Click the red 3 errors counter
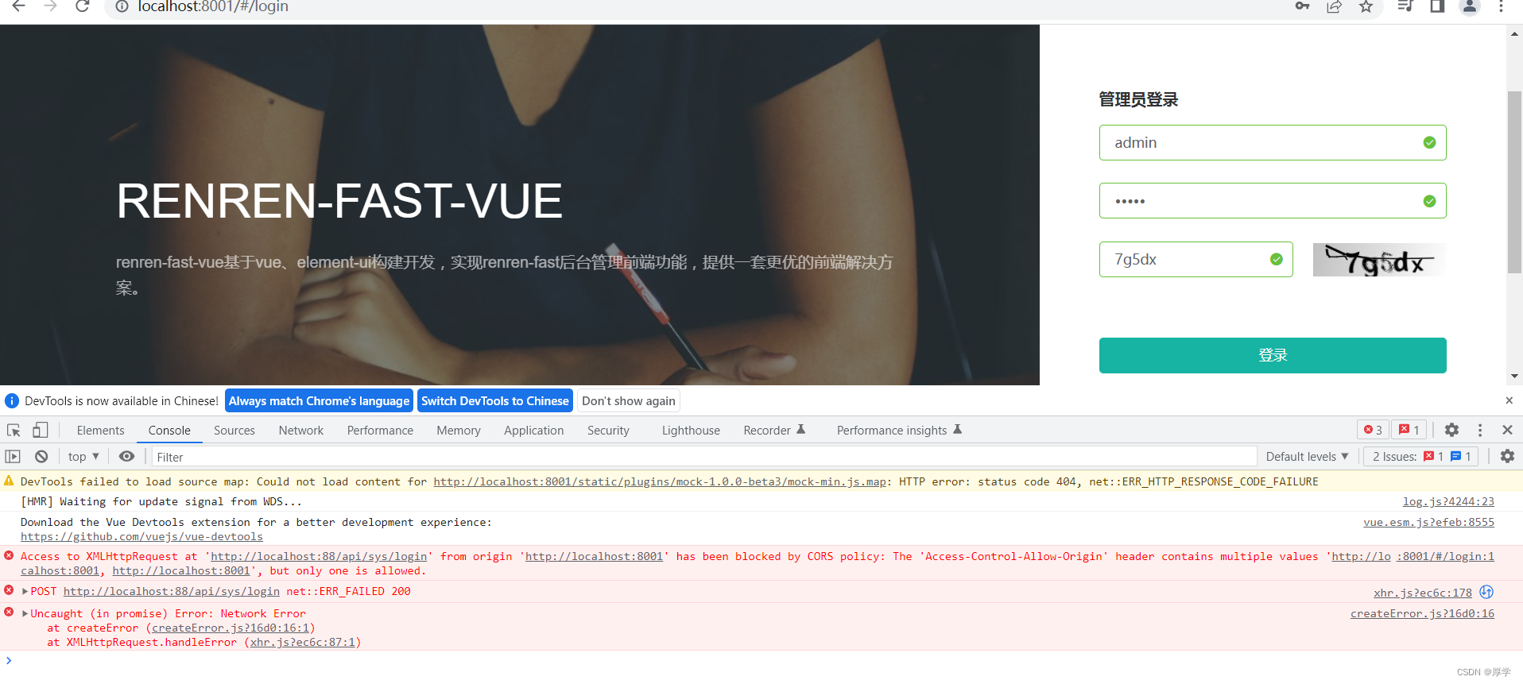 pyautogui.click(x=1373, y=430)
